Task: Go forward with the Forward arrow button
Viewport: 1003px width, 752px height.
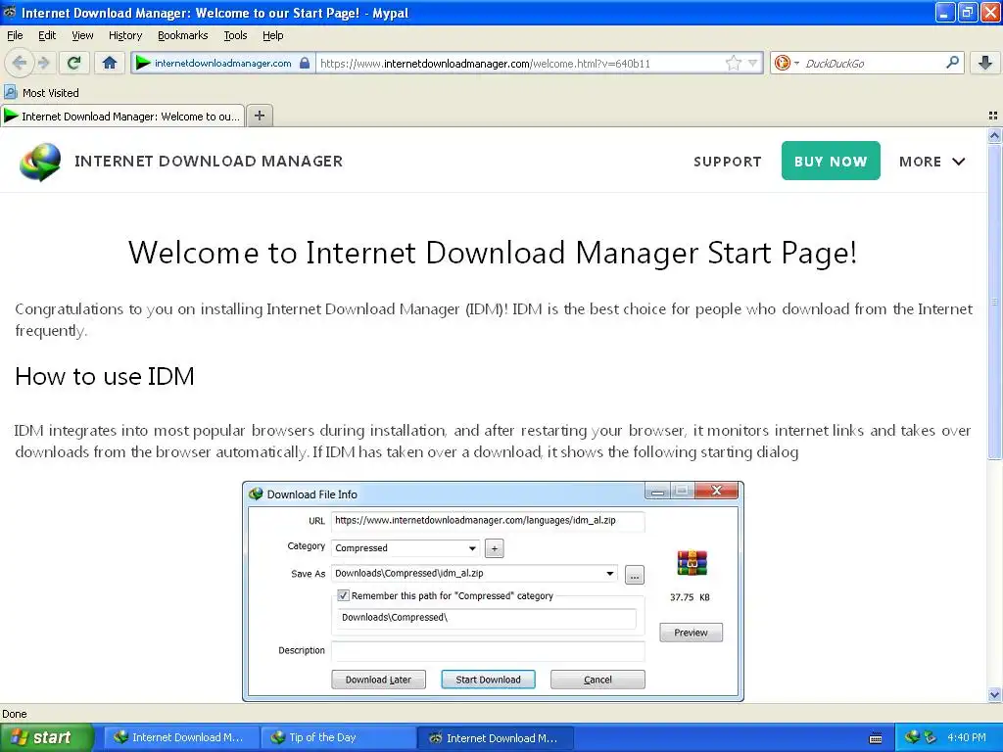Action: tap(43, 63)
